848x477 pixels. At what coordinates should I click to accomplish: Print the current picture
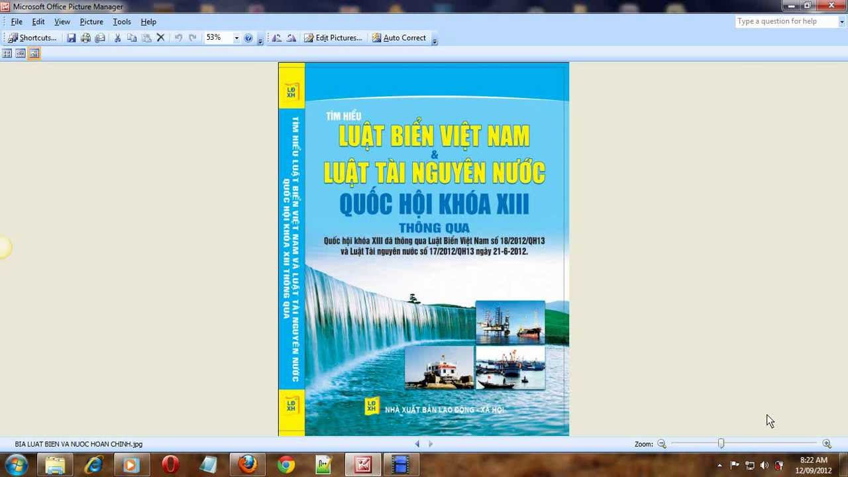[85, 38]
